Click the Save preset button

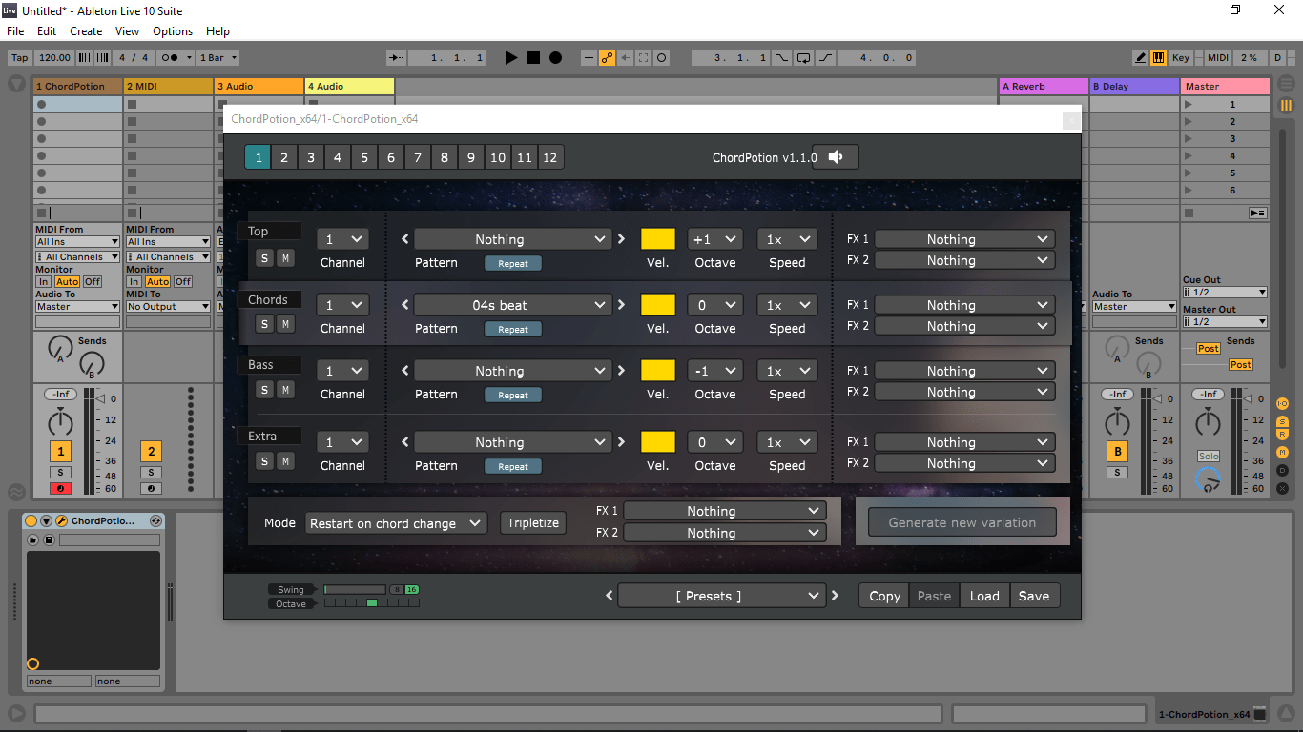1034,596
